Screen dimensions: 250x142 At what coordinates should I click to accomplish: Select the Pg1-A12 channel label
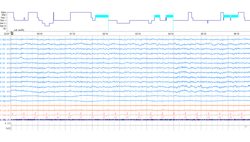point(5,96)
